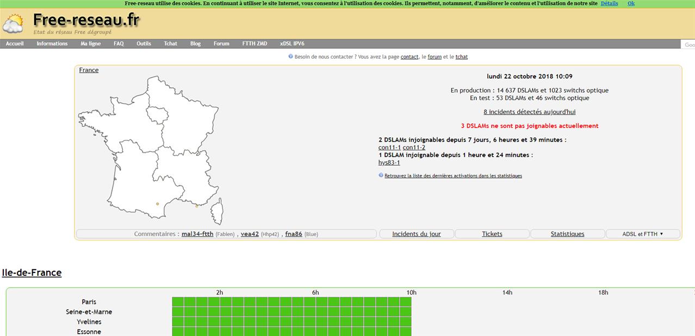The height and width of the screenshot is (336, 695).
Task: Click the info icon beside contact message
Action: click(x=290, y=56)
